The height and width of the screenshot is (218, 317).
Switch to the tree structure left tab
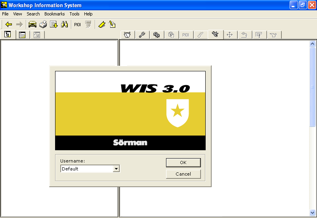click(x=8, y=34)
